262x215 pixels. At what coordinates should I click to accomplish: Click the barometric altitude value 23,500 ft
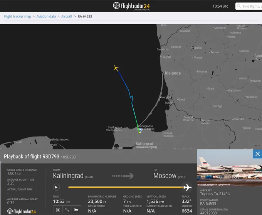point(97,201)
